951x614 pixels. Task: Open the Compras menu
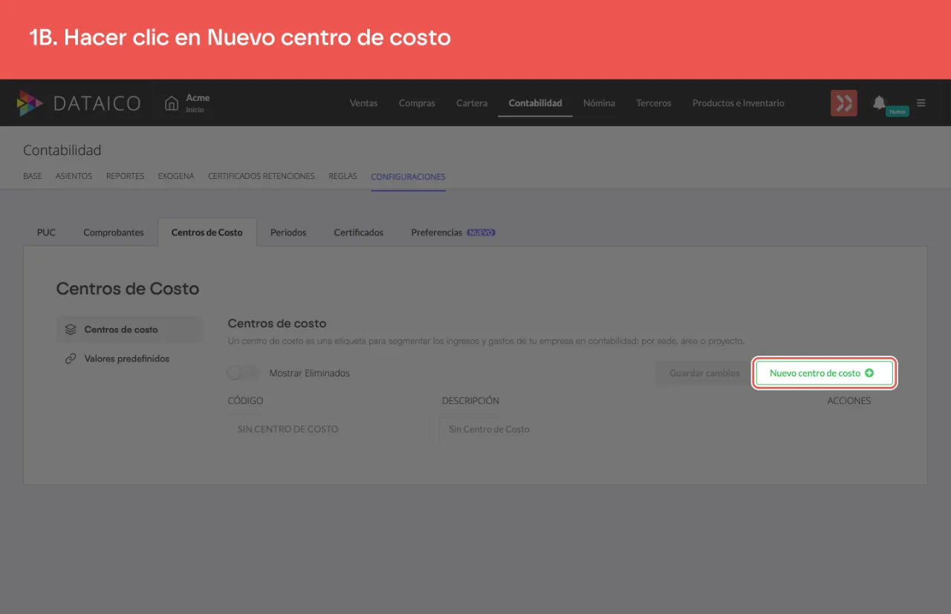pos(417,103)
